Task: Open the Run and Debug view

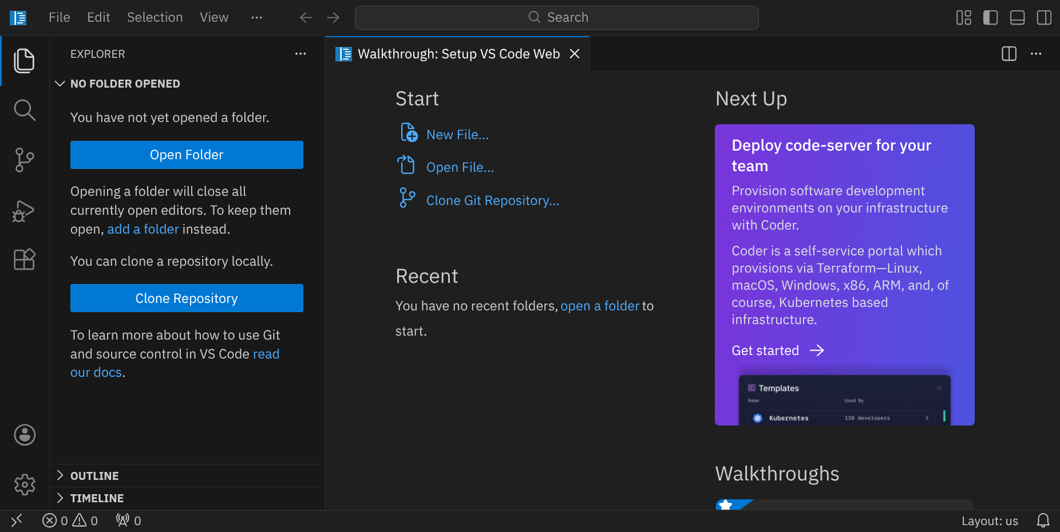Action: 25,211
